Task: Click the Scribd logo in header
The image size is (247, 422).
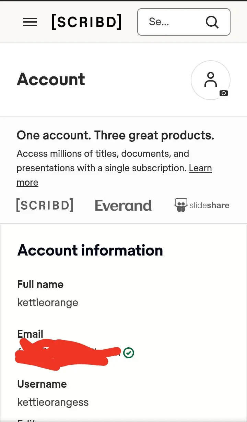Action: (86, 22)
